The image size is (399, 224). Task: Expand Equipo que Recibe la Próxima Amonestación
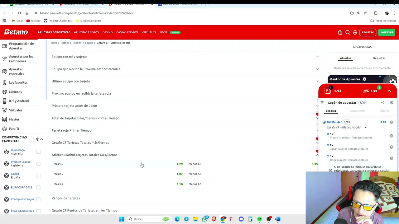(x=185, y=69)
